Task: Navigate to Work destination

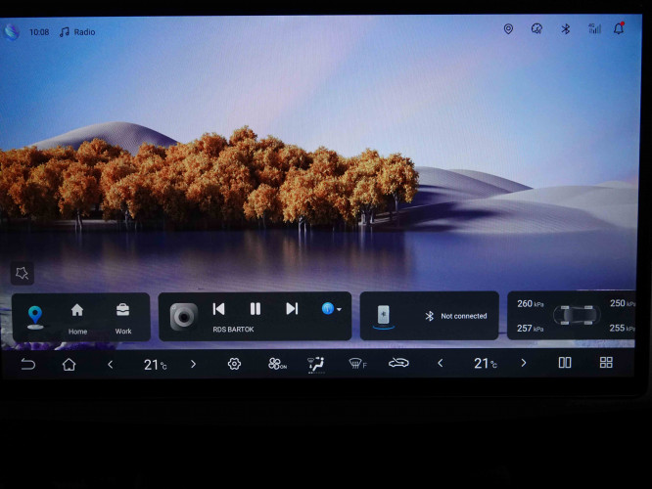Action: coord(123,315)
